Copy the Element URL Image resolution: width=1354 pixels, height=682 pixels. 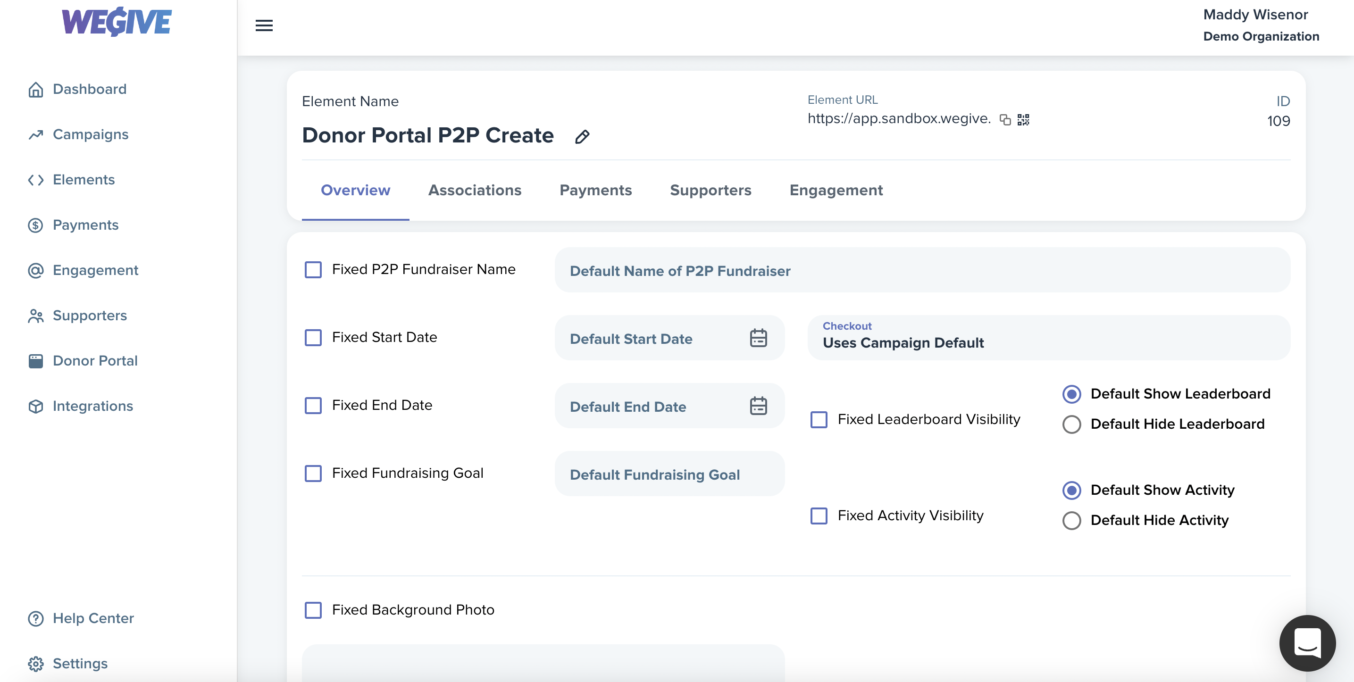(1005, 120)
